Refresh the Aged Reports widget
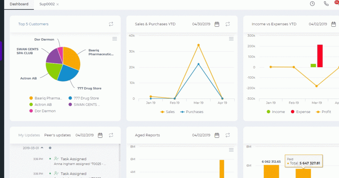Screen dimensions: 339x178 click(x=228, y=135)
